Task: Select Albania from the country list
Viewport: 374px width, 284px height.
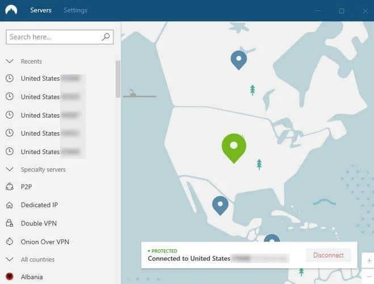Action: 32,277
